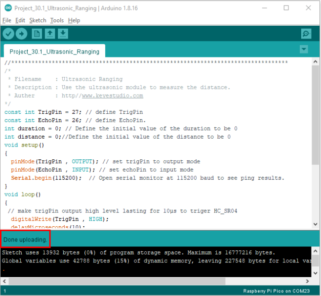The width and height of the screenshot is (321, 296).
Task: Click the 'int duration = 0;' line
Action: point(121,128)
